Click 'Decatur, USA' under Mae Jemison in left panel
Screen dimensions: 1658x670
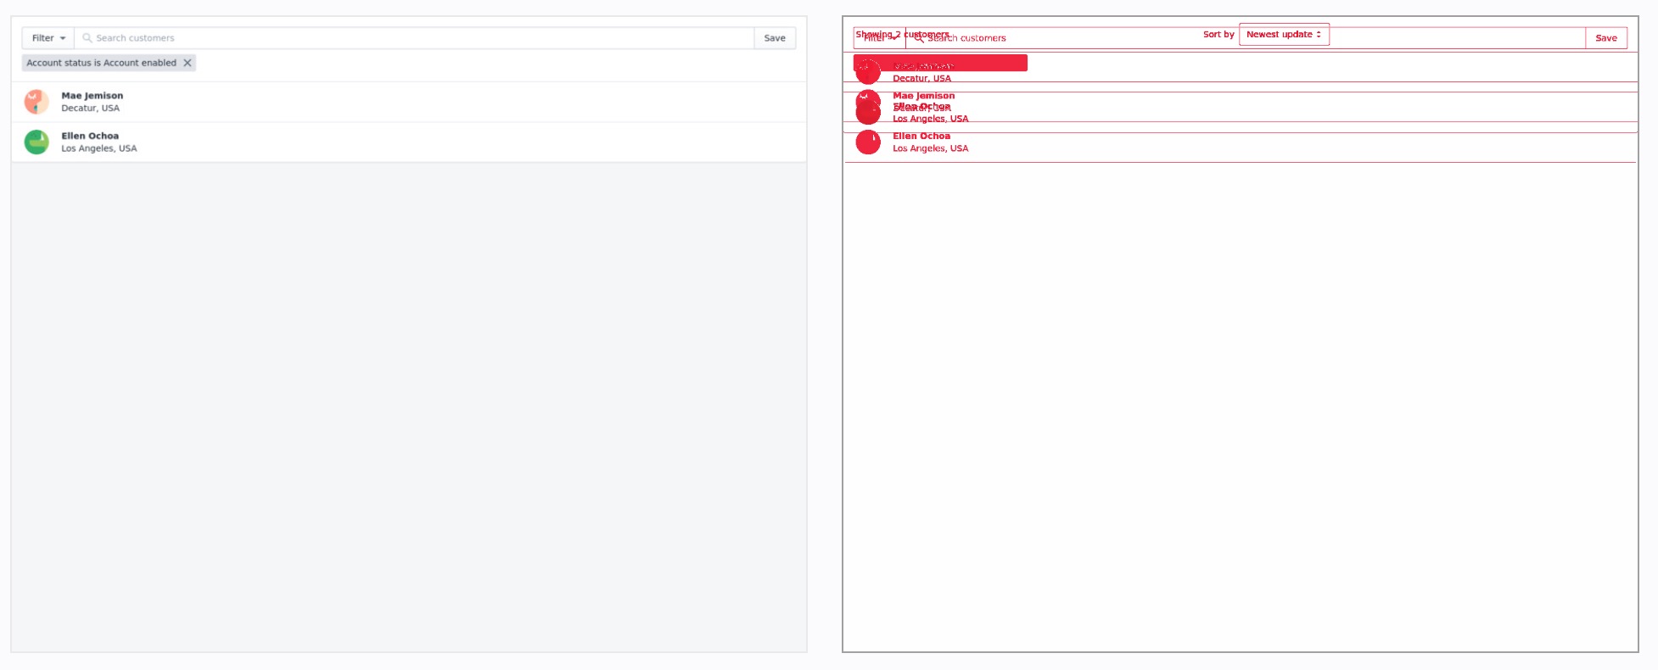tap(91, 109)
